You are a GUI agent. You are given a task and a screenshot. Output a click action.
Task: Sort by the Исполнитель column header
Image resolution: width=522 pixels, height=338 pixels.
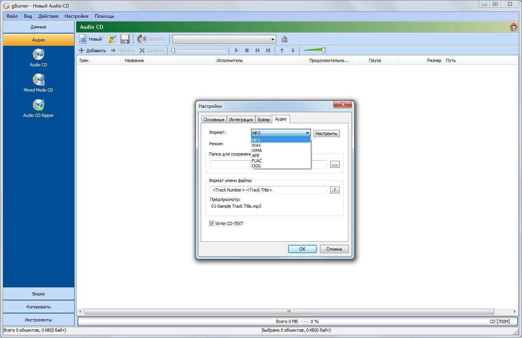tap(260, 60)
